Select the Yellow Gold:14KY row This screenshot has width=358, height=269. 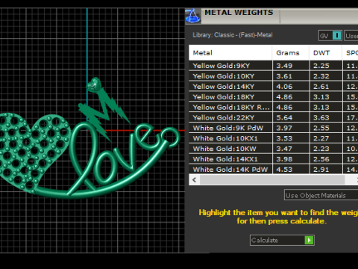[x=273, y=87]
